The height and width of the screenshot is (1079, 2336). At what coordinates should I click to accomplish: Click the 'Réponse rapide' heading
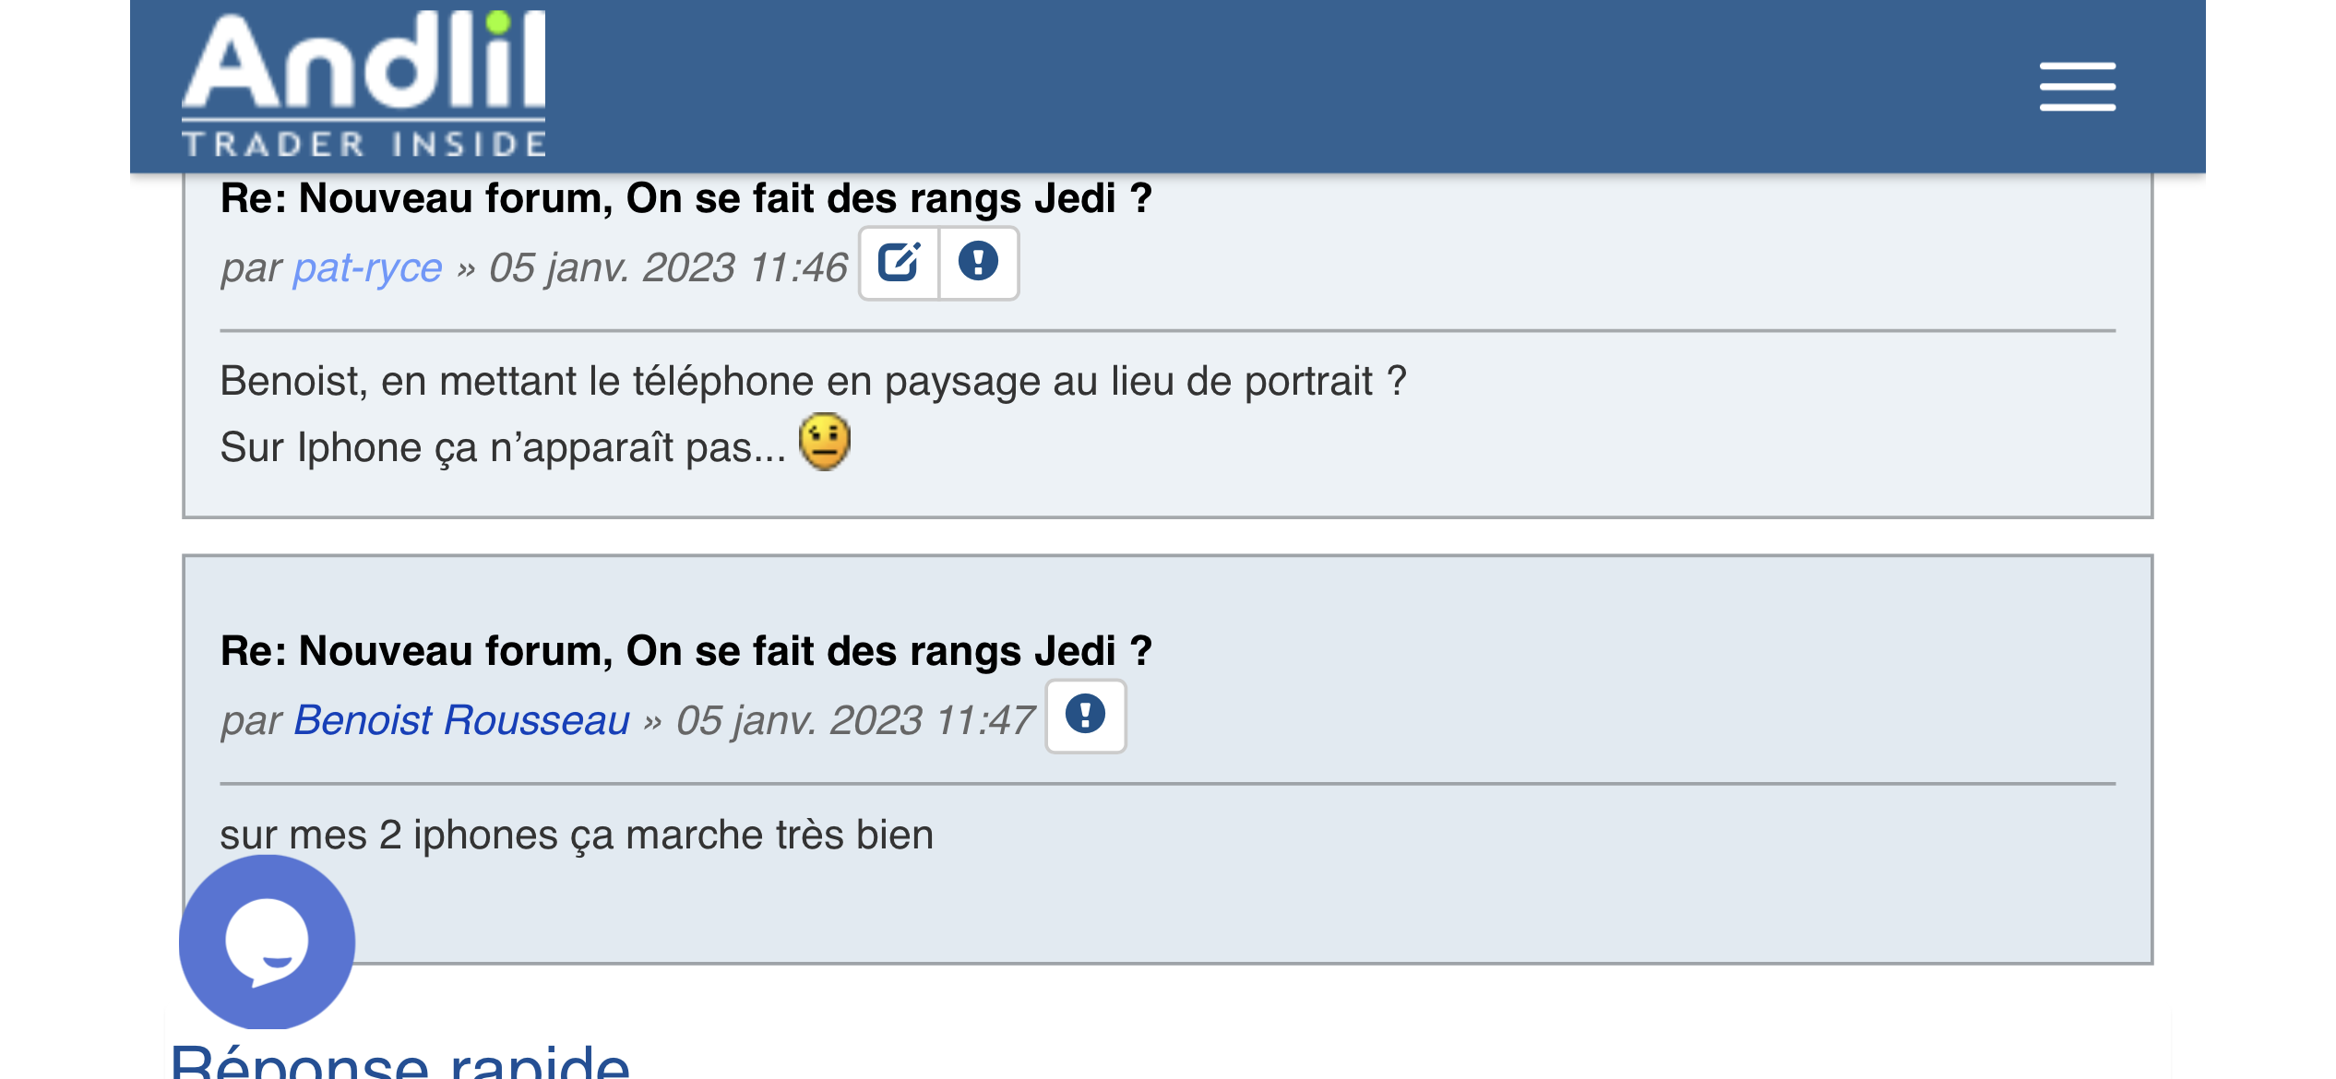pyautogui.click(x=400, y=1061)
